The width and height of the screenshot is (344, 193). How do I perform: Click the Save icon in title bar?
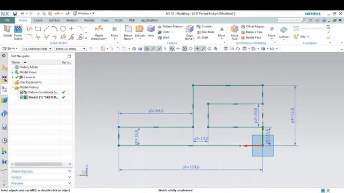15,13
